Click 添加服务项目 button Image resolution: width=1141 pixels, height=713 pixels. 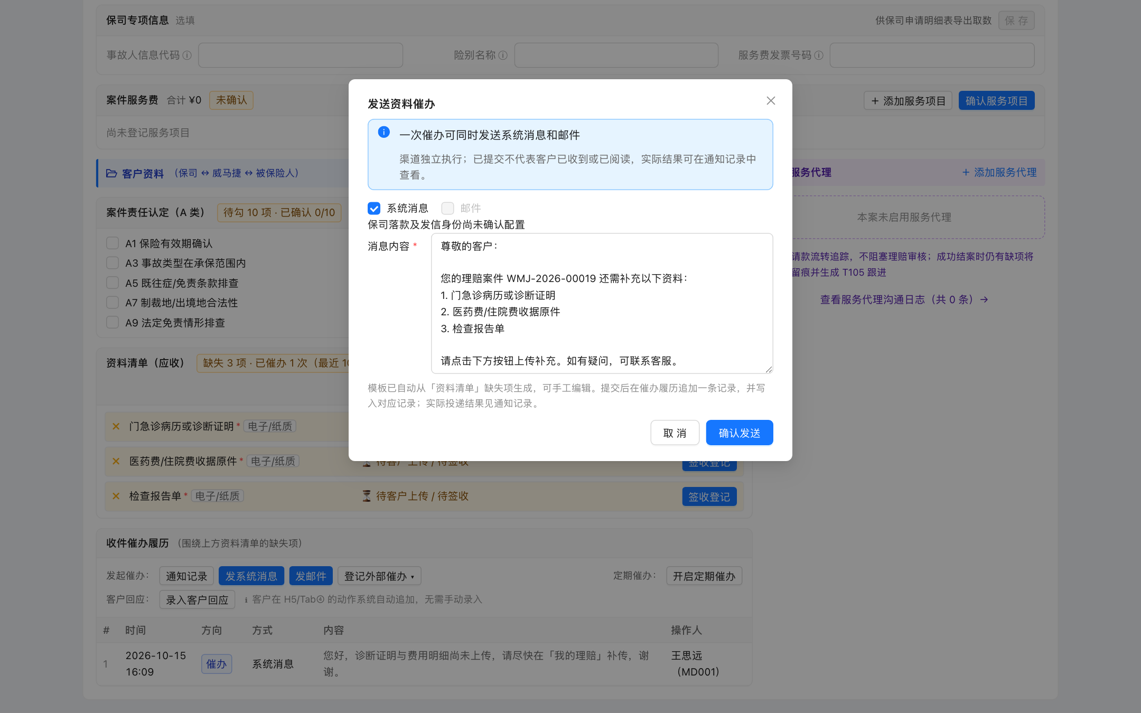click(908, 100)
